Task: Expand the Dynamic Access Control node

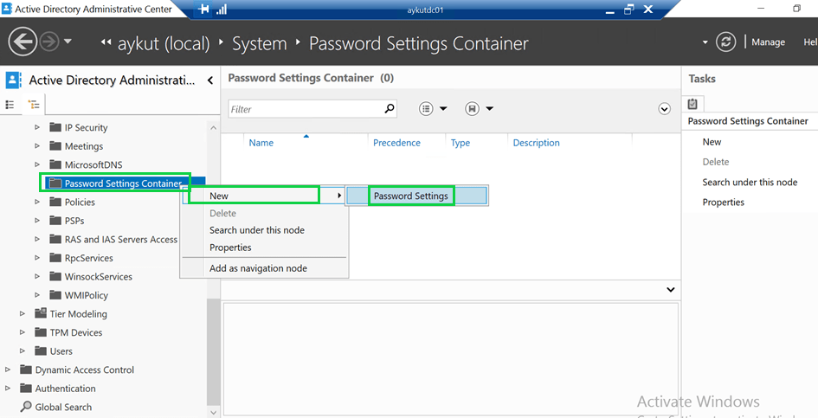Action: click(x=9, y=370)
